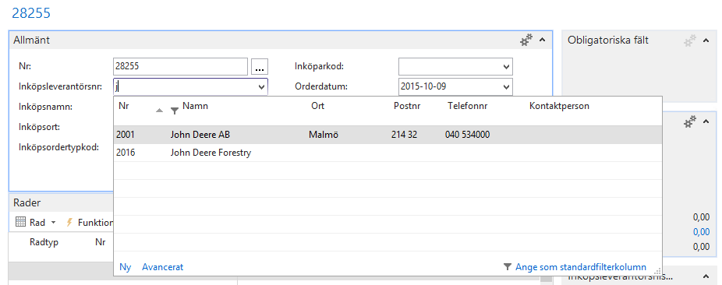Screen dimensions: 722x285
Task: Sort by the Nr column header
Action: pos(123,106)
